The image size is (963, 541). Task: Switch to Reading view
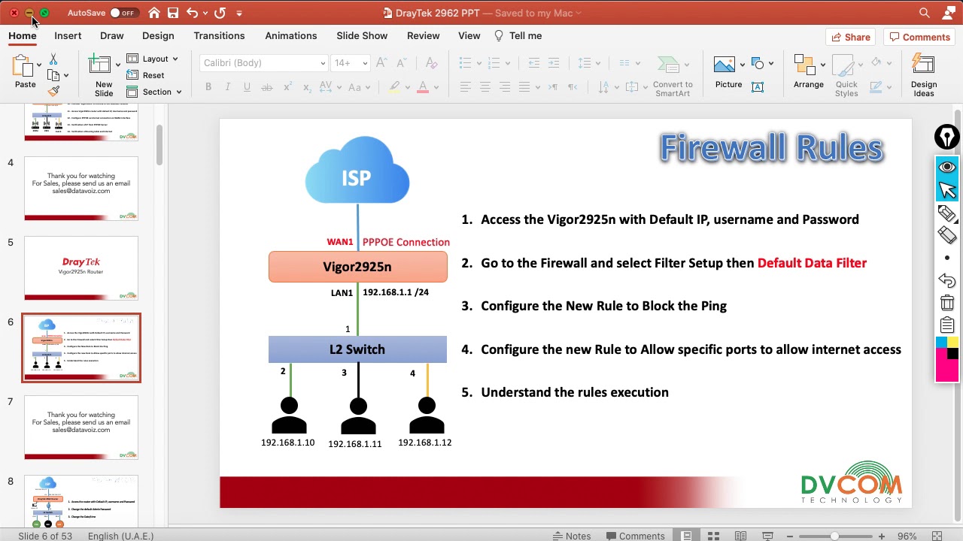740,536
